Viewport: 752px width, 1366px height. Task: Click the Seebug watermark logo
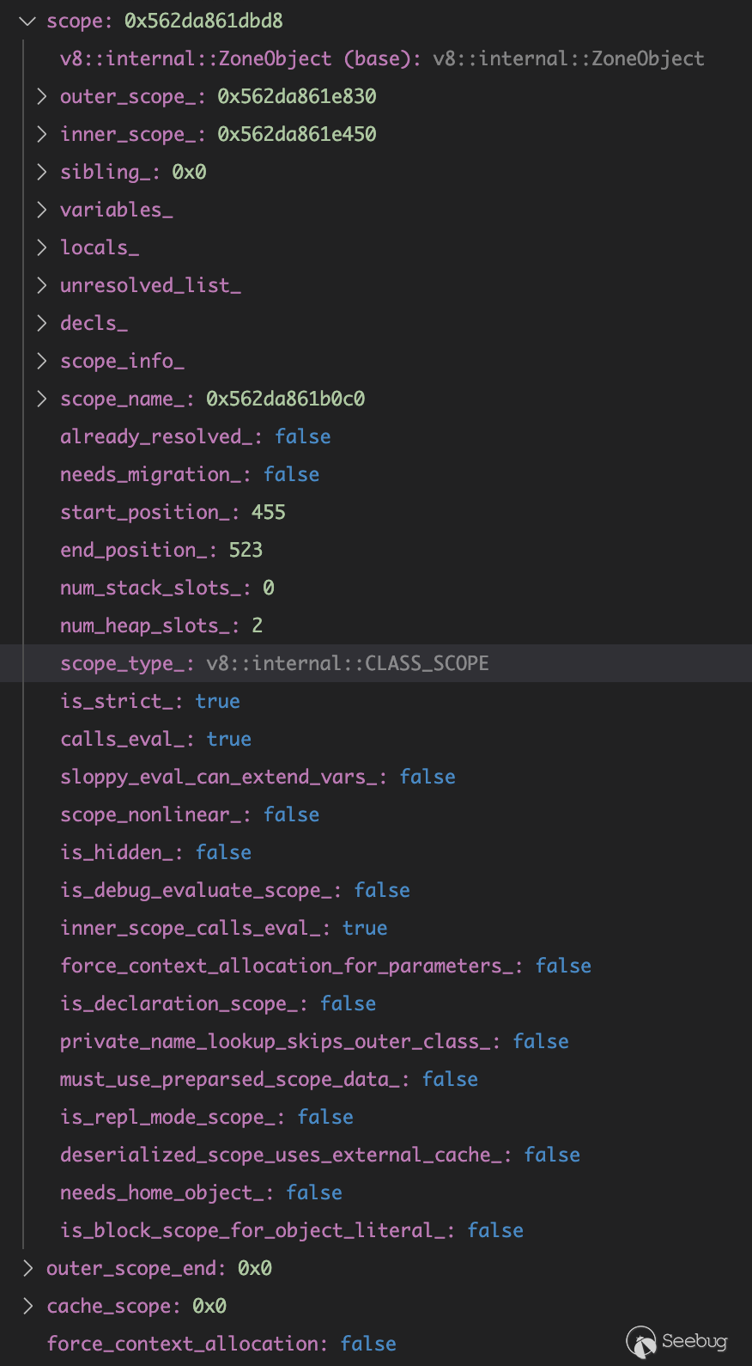coord(677,1341)
